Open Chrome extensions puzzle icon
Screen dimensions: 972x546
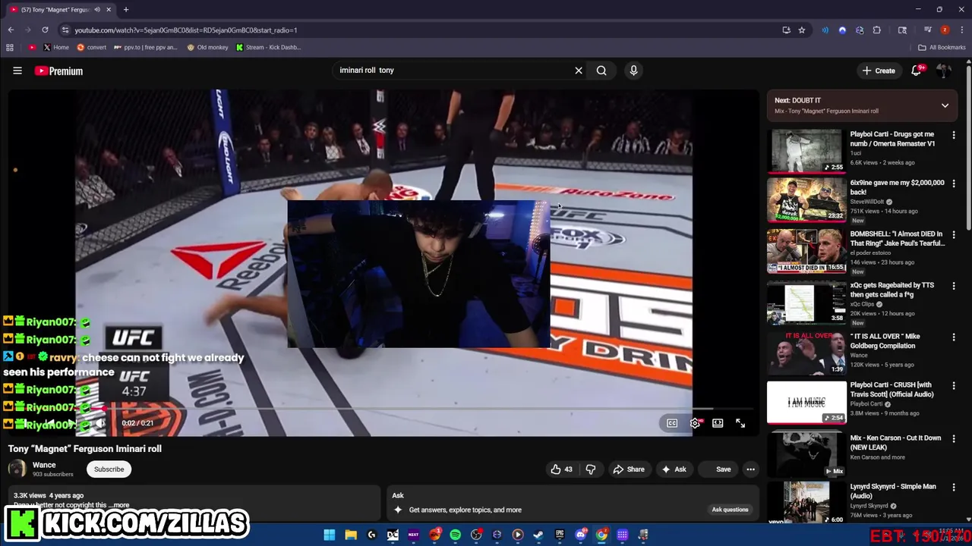coord(877,30)
